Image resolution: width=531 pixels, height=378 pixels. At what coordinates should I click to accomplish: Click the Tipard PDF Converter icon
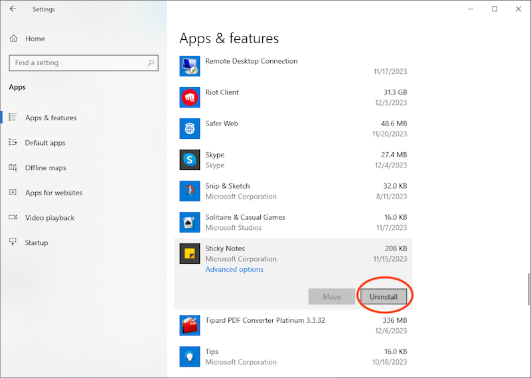coord(190,325)
